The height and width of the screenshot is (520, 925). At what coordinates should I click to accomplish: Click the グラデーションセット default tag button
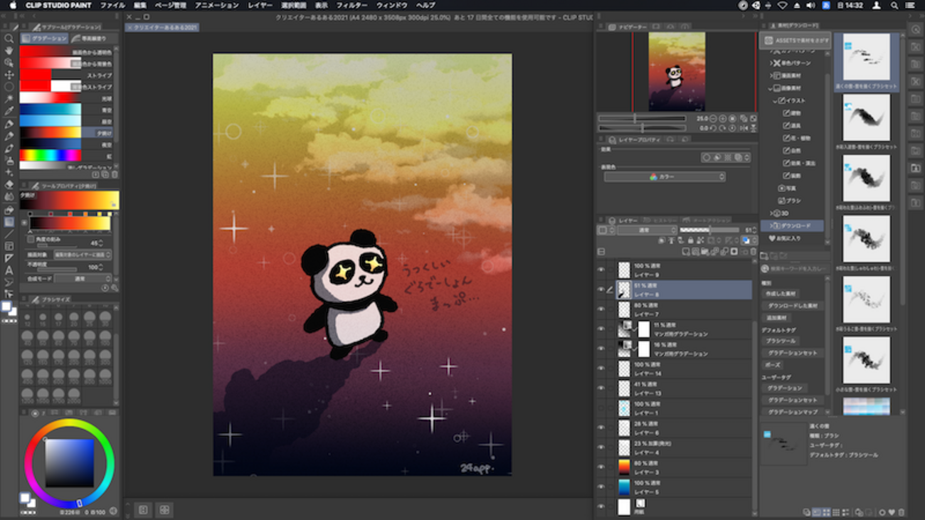click(792, 353)
